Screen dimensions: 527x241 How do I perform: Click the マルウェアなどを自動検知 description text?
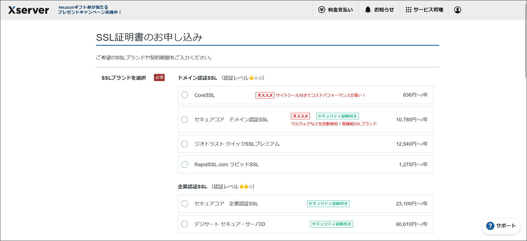pos(334,124)
